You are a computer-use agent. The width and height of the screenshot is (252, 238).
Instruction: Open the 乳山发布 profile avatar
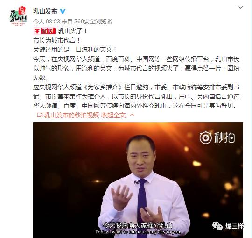pyautogui.click(x=18, y=16)
